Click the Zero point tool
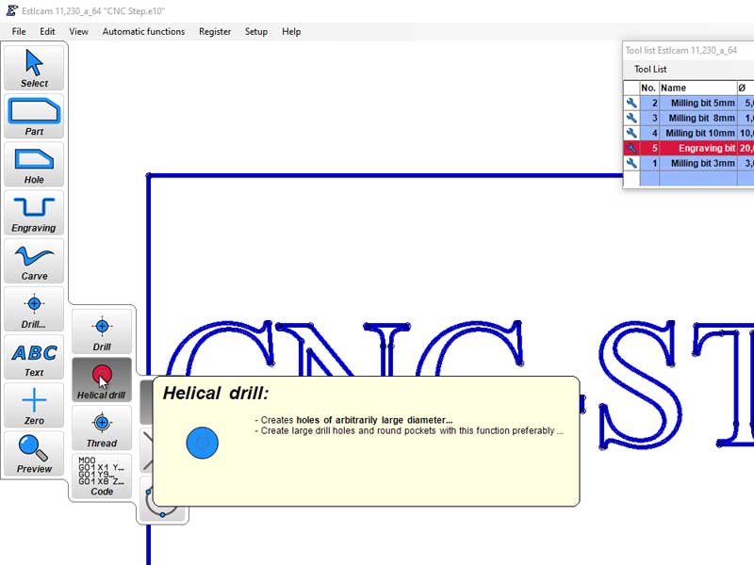This screenshot has width=754, height=565. [34, 406]
